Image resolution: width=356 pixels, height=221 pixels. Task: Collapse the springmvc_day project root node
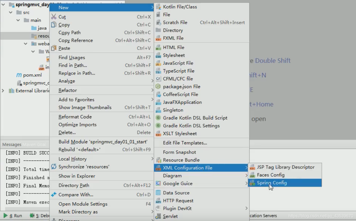point(3,5)
